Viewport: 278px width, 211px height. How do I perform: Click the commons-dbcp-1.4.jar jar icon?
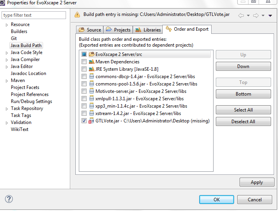point(92,76)
